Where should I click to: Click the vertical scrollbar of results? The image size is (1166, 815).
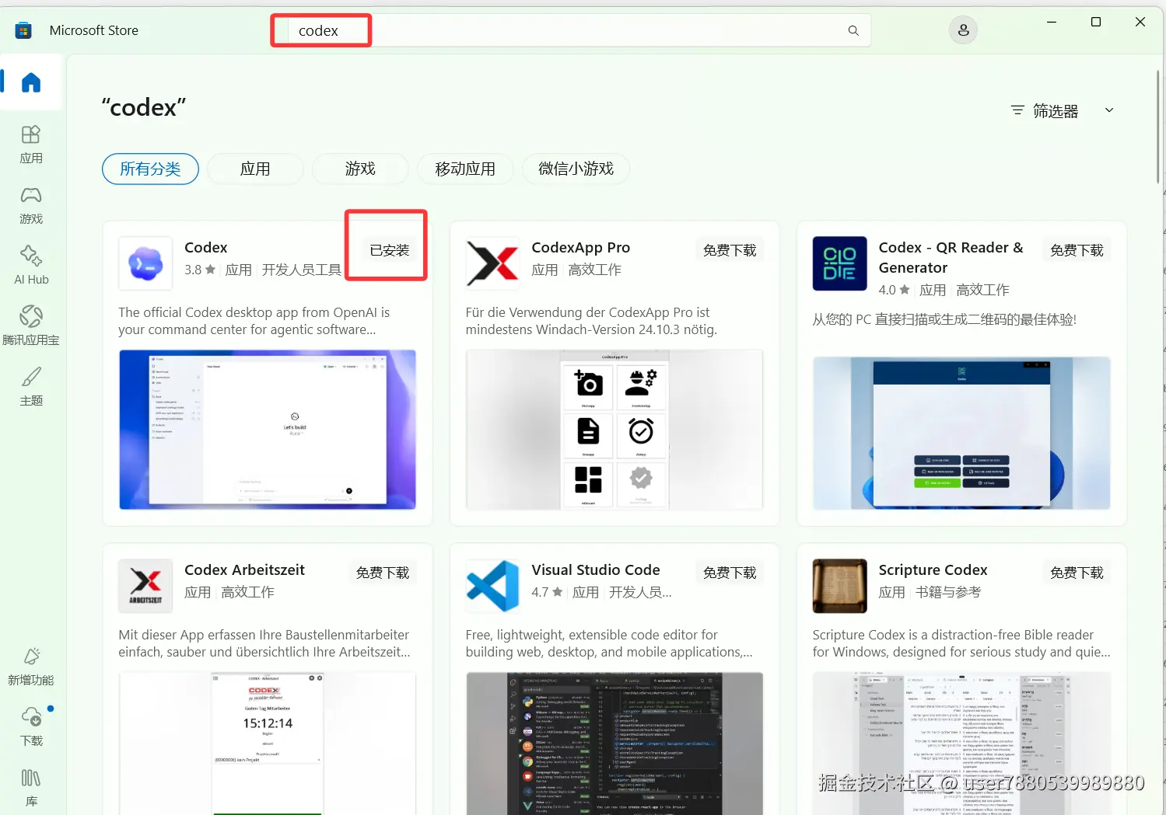click(1159, 127)
